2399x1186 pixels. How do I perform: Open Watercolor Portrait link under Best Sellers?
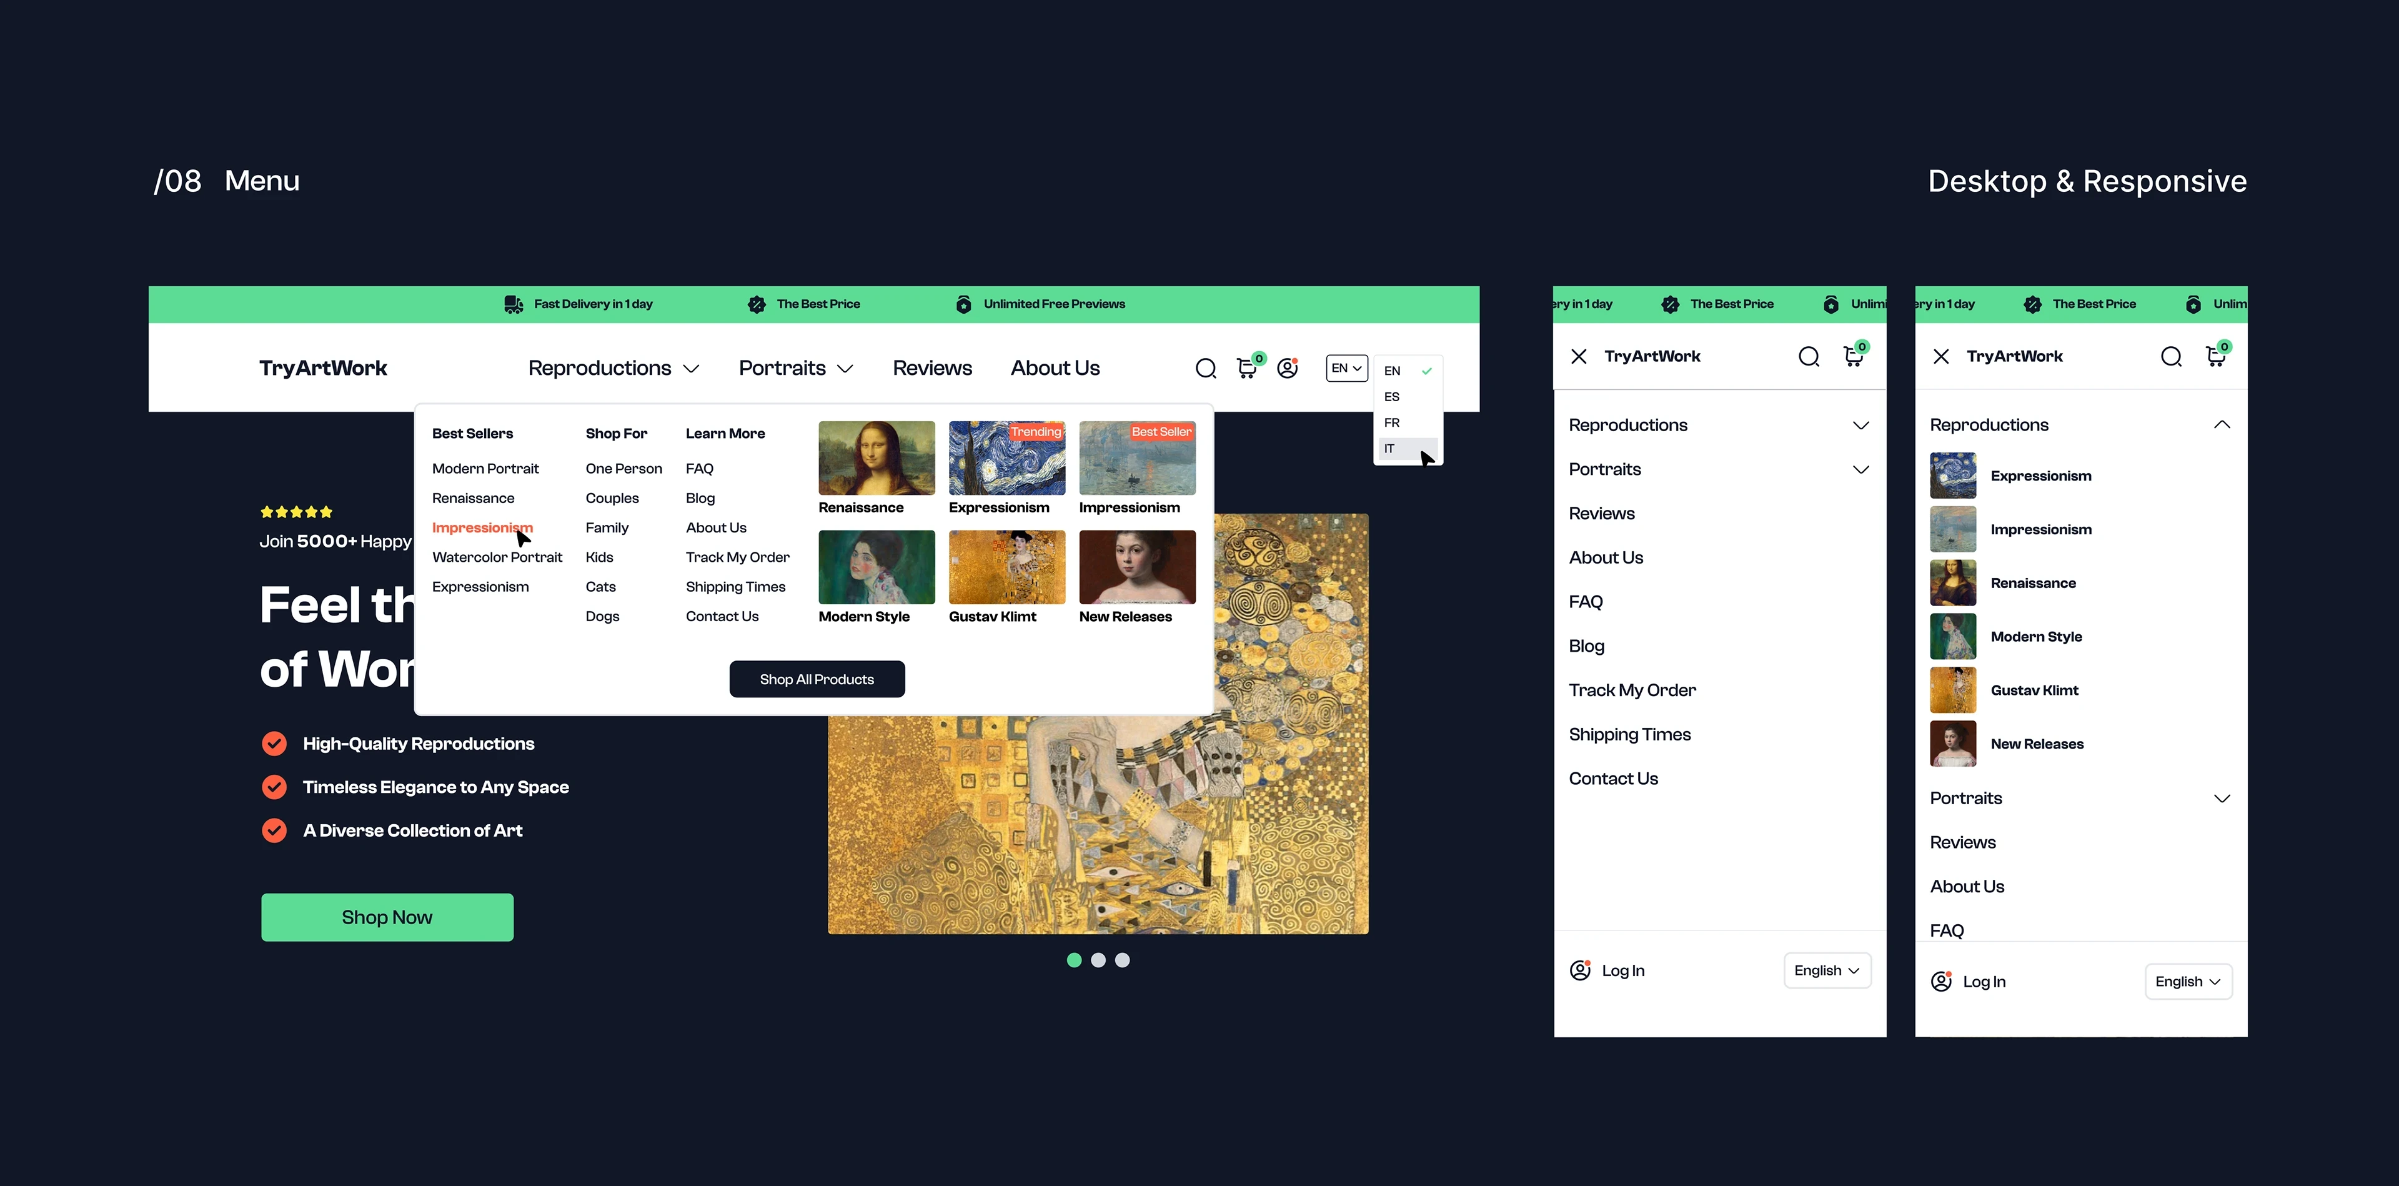point(497,557)
